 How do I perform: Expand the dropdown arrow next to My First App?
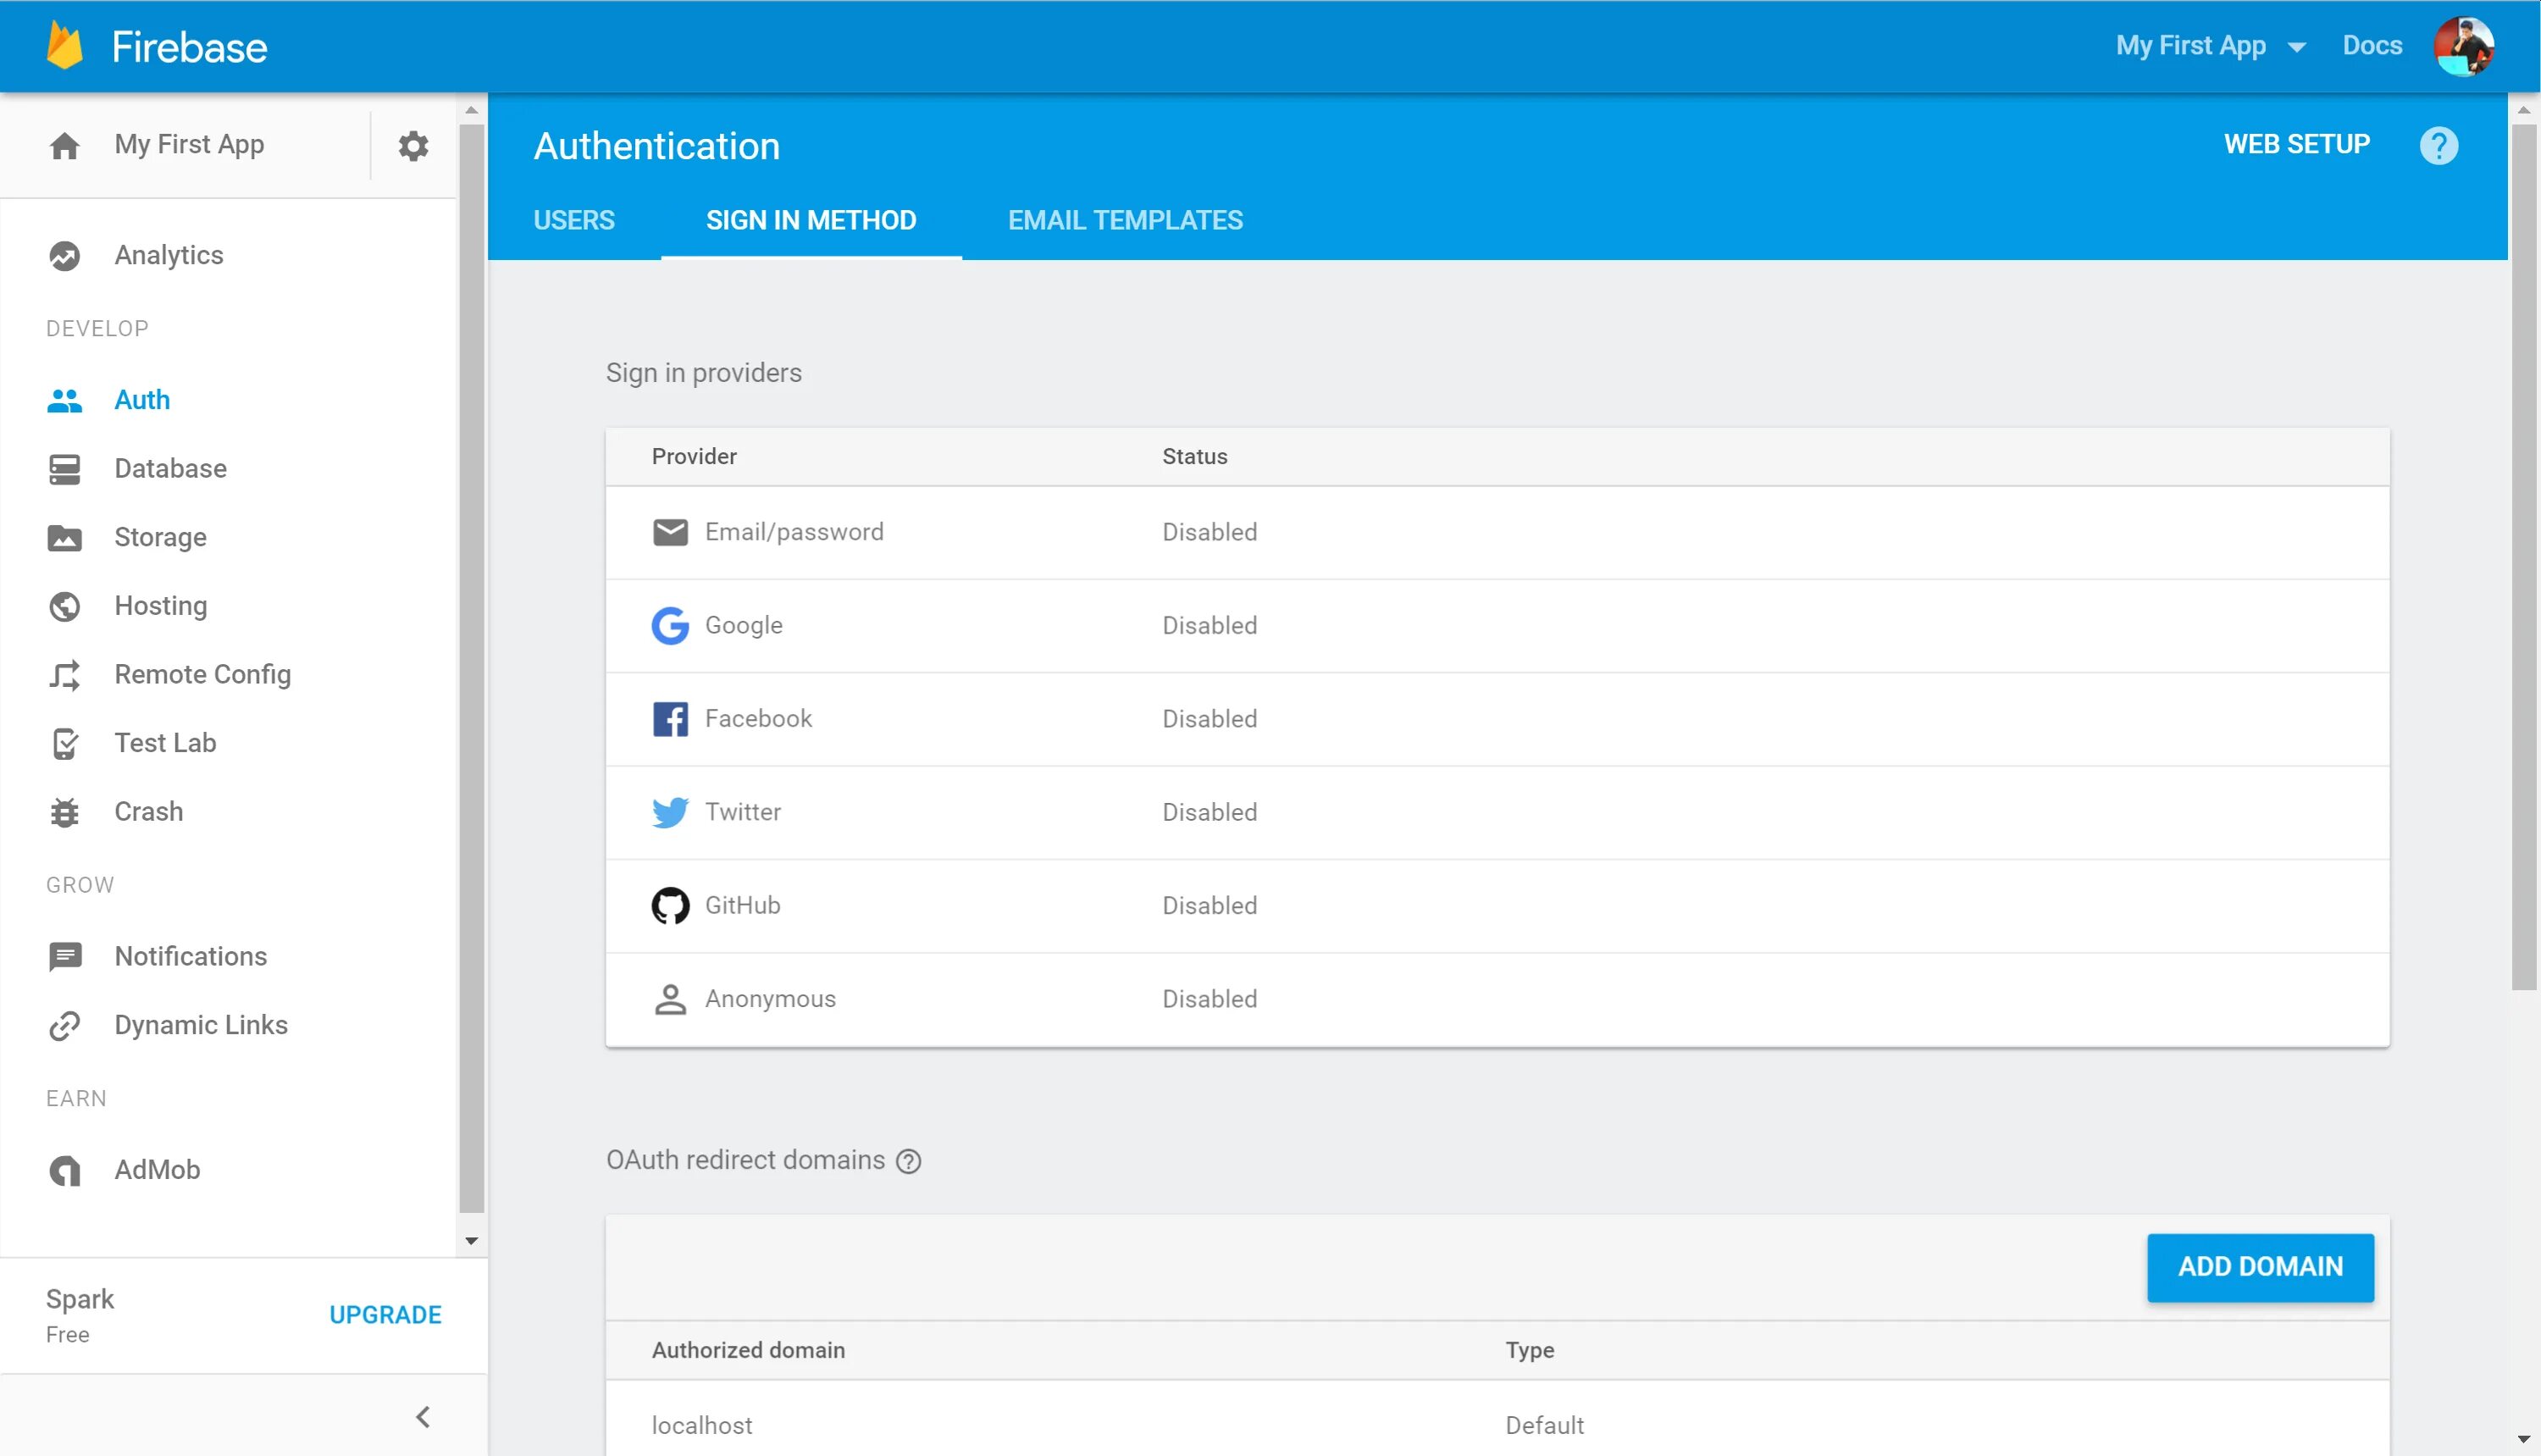(x=2296, y=48)
